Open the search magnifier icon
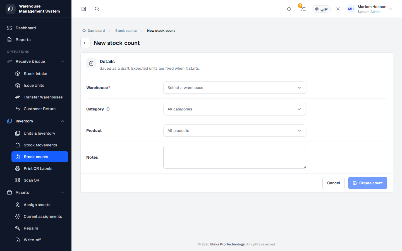This screenshot has height=251, width=402. [97, 9]
